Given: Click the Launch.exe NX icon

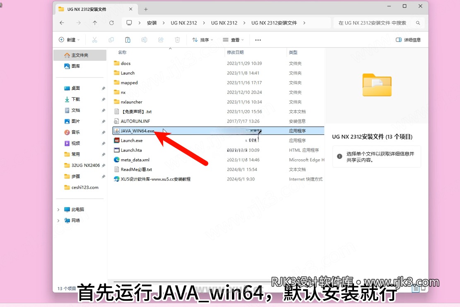Looking at the screenshot, I should 117,140.
